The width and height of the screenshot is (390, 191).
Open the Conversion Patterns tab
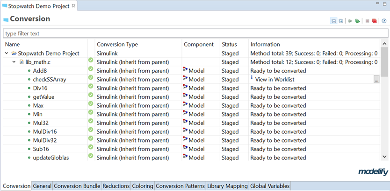tap(181, 186)
